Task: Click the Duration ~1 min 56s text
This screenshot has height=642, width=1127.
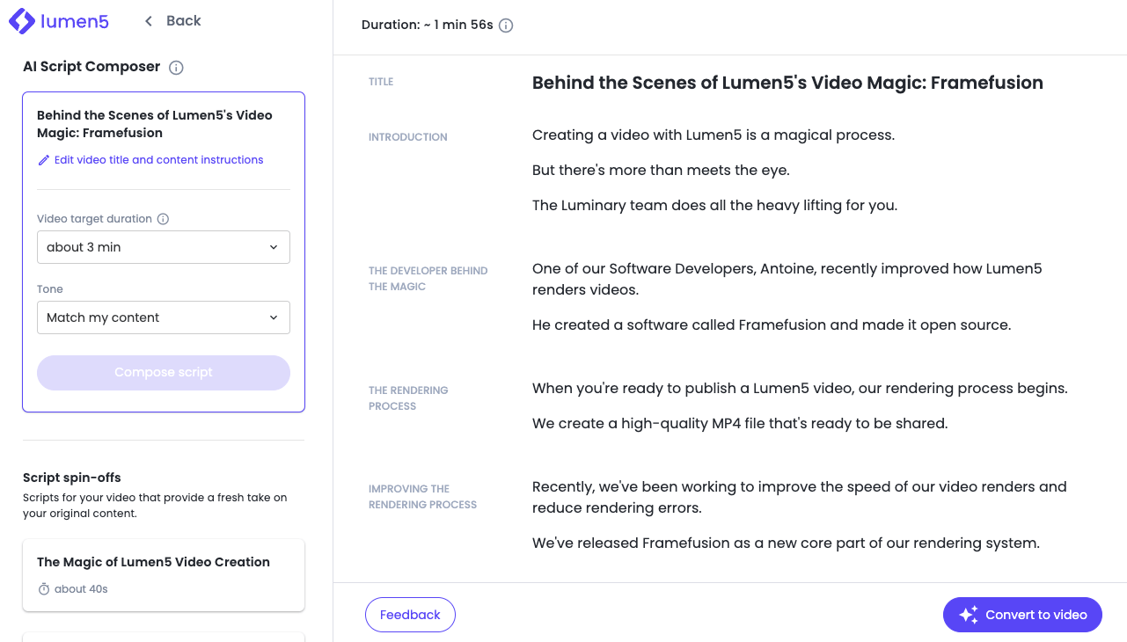Action: pos(428,26)
